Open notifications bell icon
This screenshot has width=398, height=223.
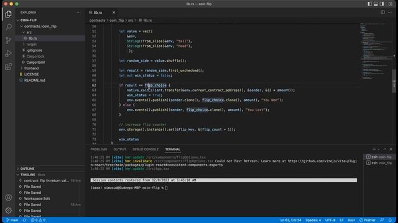390,220
